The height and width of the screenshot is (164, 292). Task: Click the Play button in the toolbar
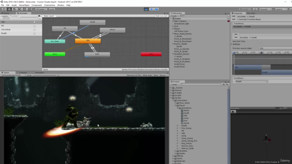[x=146, y=9]
